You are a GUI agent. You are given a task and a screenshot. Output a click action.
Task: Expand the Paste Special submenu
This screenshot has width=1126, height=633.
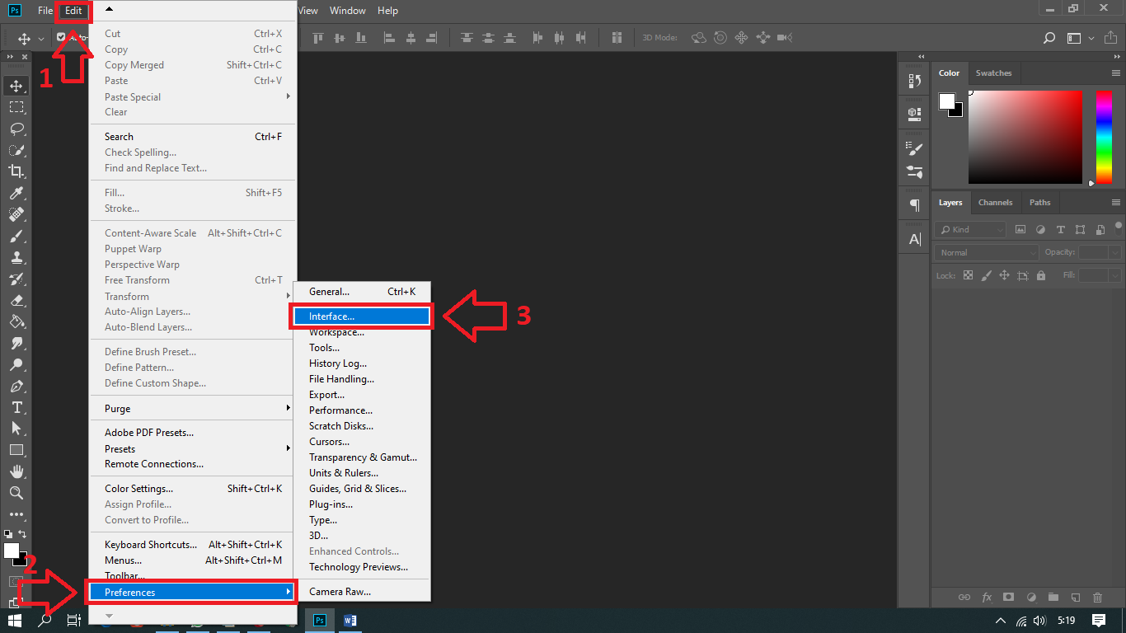click(193, 97)
